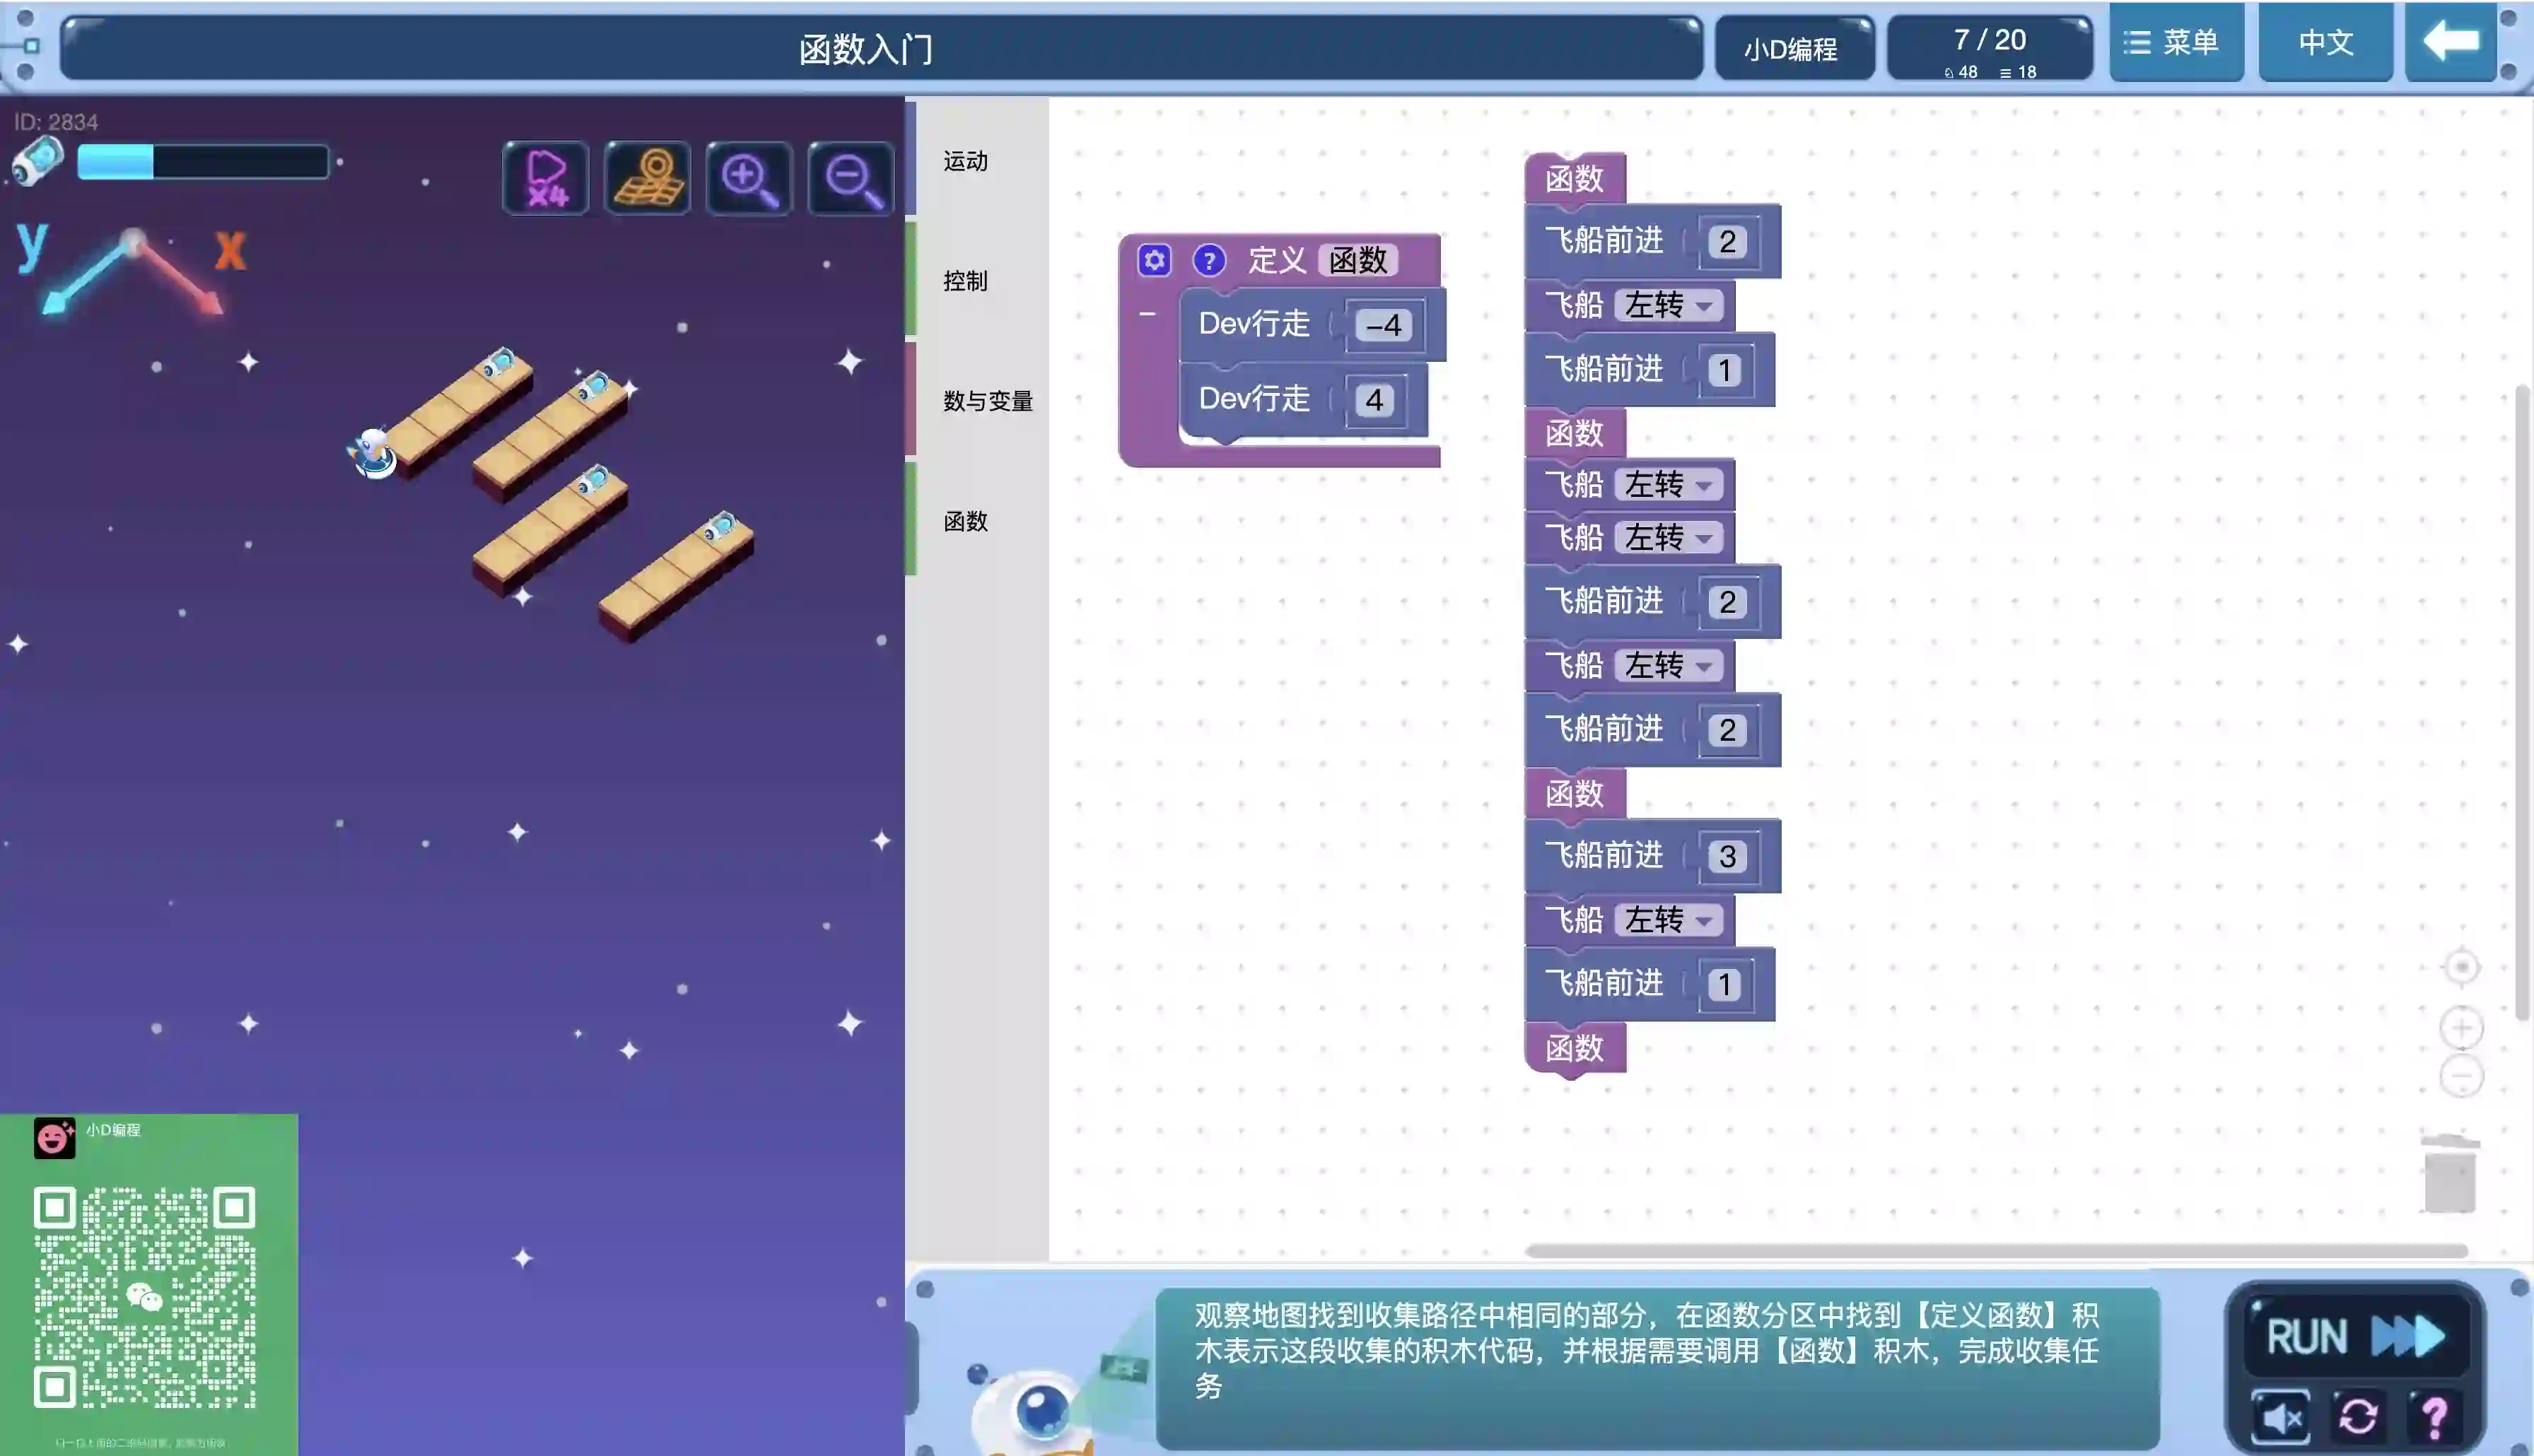This screenshot has width=2534, height=1456.
Task: Zoom out the game scene
Action: [851, 178]
